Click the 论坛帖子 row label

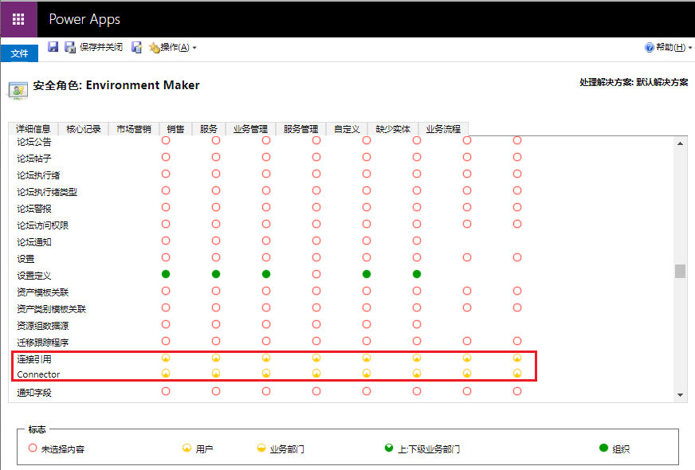(34, 159)
